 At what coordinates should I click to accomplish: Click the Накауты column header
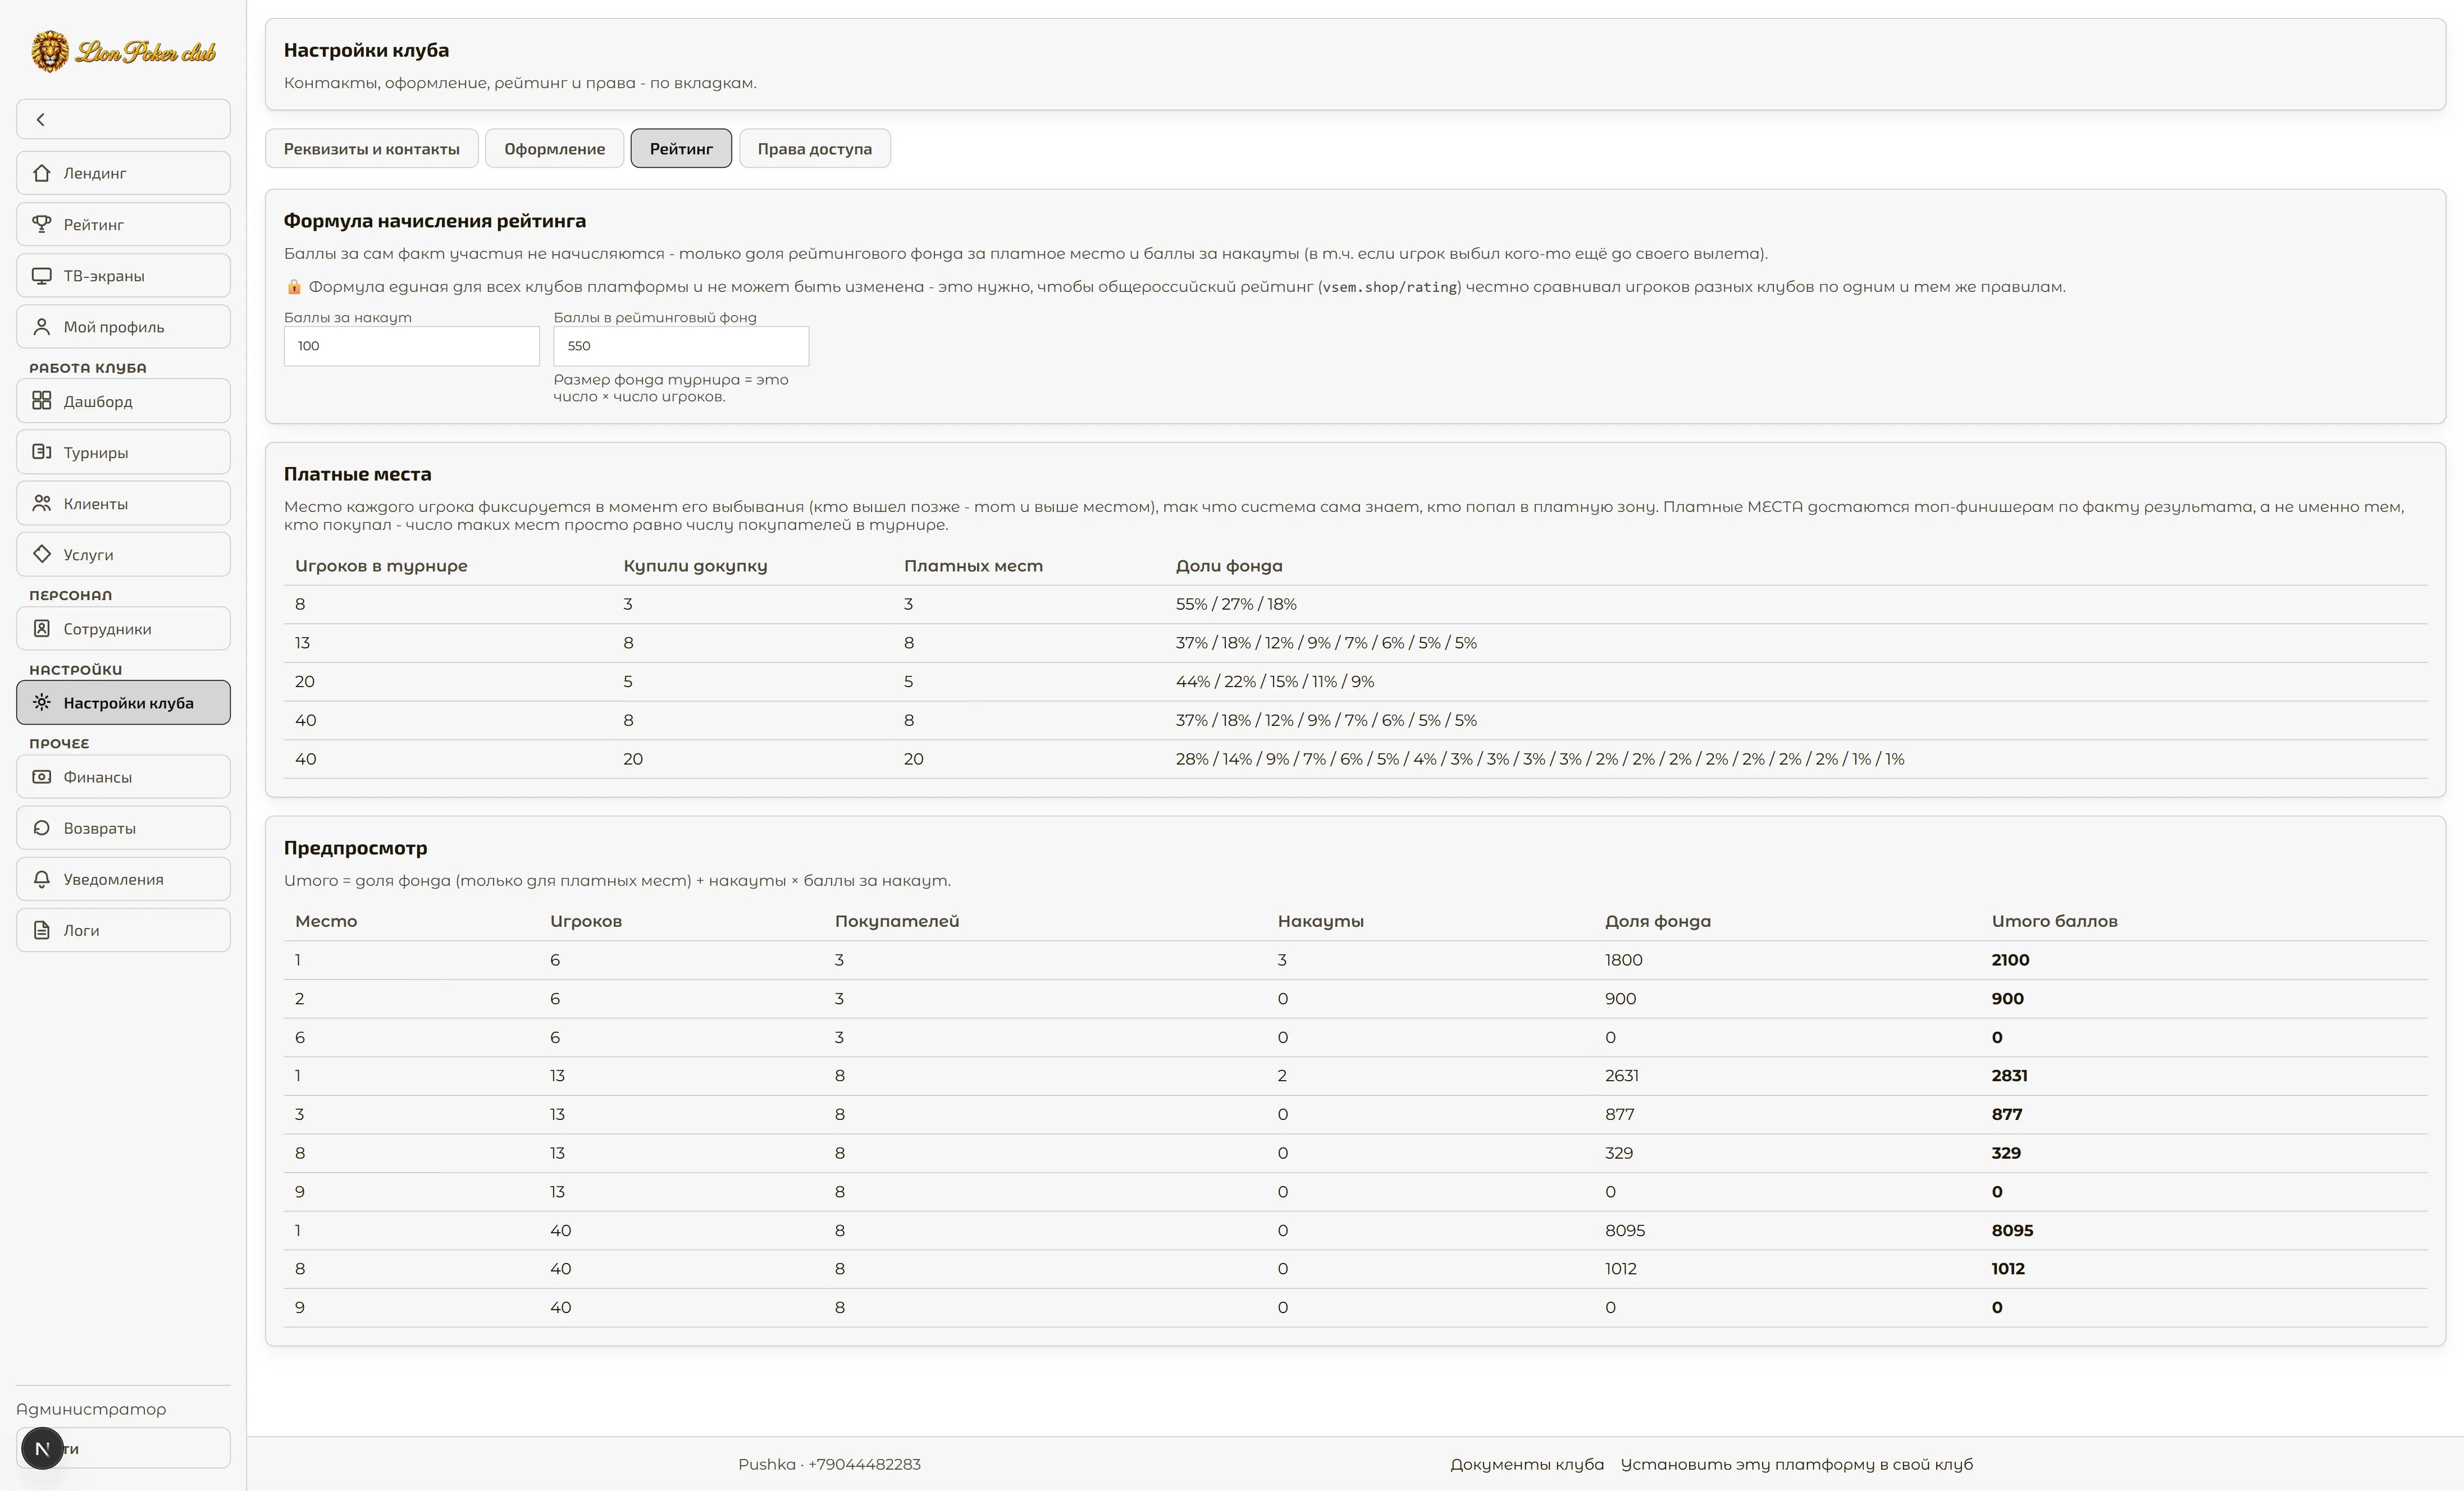tap(1321, 921)
